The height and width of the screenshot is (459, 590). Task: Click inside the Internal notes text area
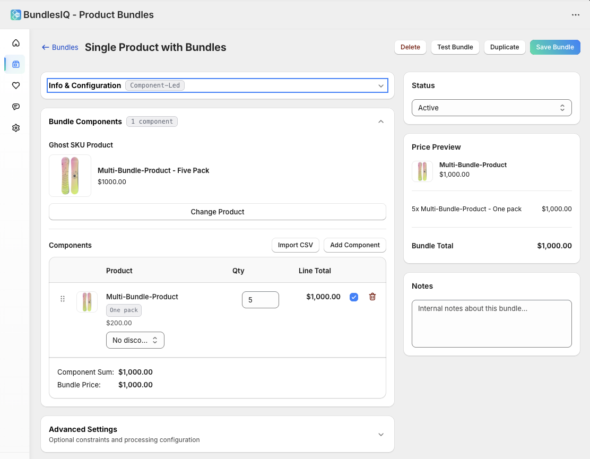(491, 323)
